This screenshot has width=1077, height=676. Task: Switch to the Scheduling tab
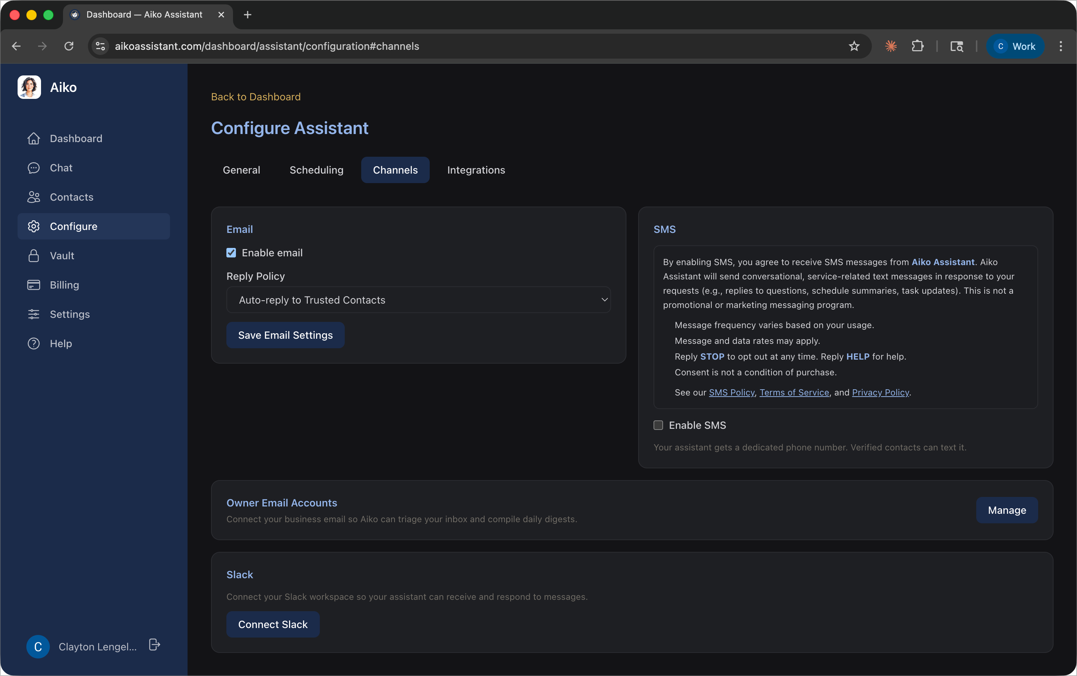pos(316,170)
